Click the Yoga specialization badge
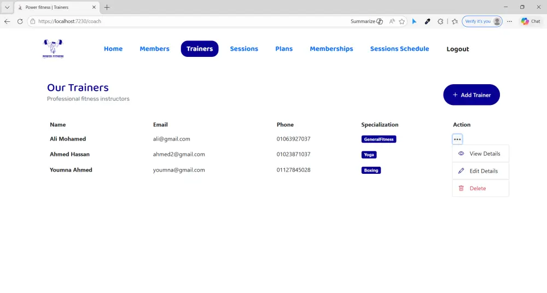The height and width of the screenshot is (293, 547). 369,155
